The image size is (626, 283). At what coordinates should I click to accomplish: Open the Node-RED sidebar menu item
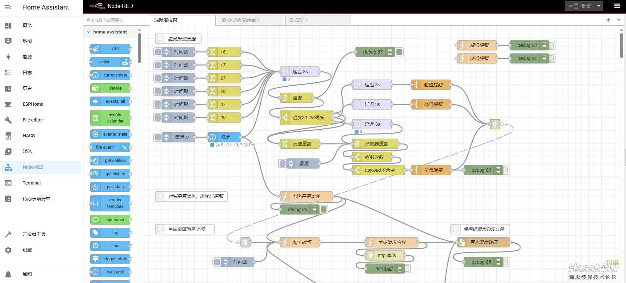tap(41, 167)
